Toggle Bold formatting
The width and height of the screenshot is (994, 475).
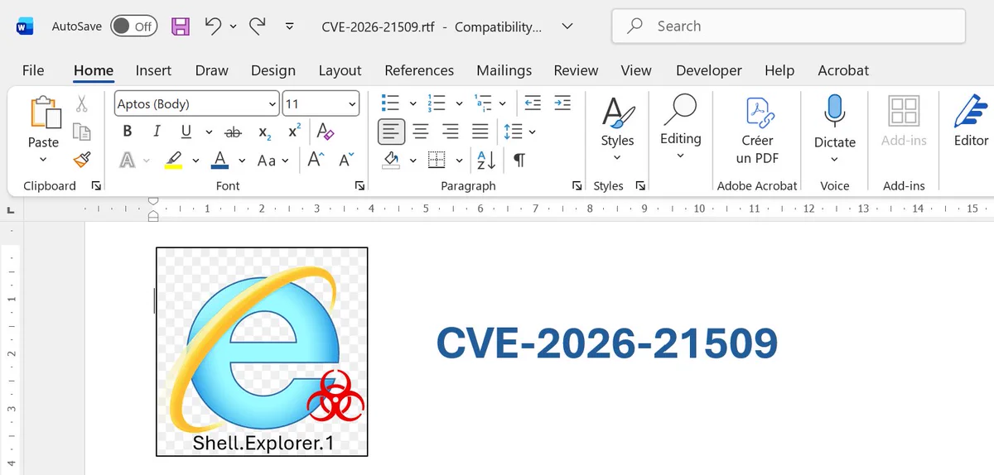[x=127, y=132]
